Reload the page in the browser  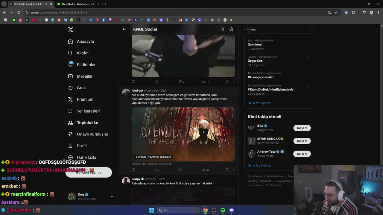pos(19,13)
